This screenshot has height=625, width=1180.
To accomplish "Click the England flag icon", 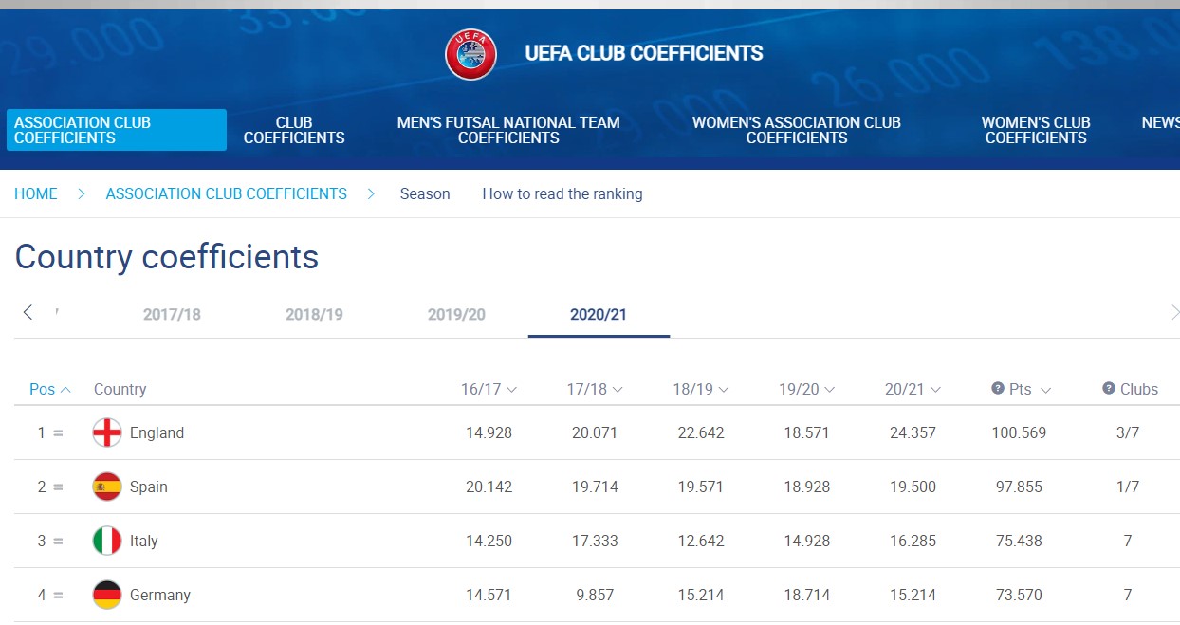I will (107, 433).
